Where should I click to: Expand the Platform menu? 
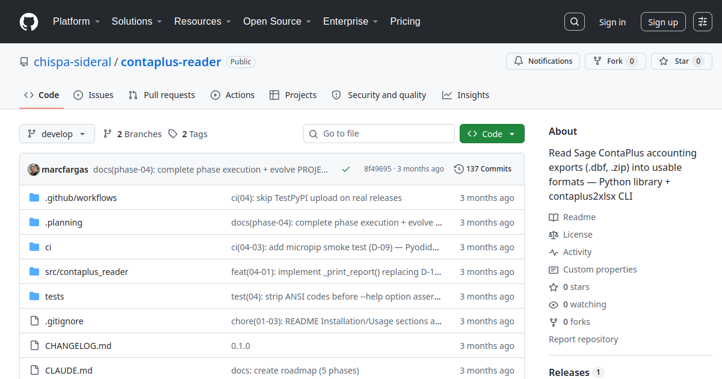[x=76, y=21]
